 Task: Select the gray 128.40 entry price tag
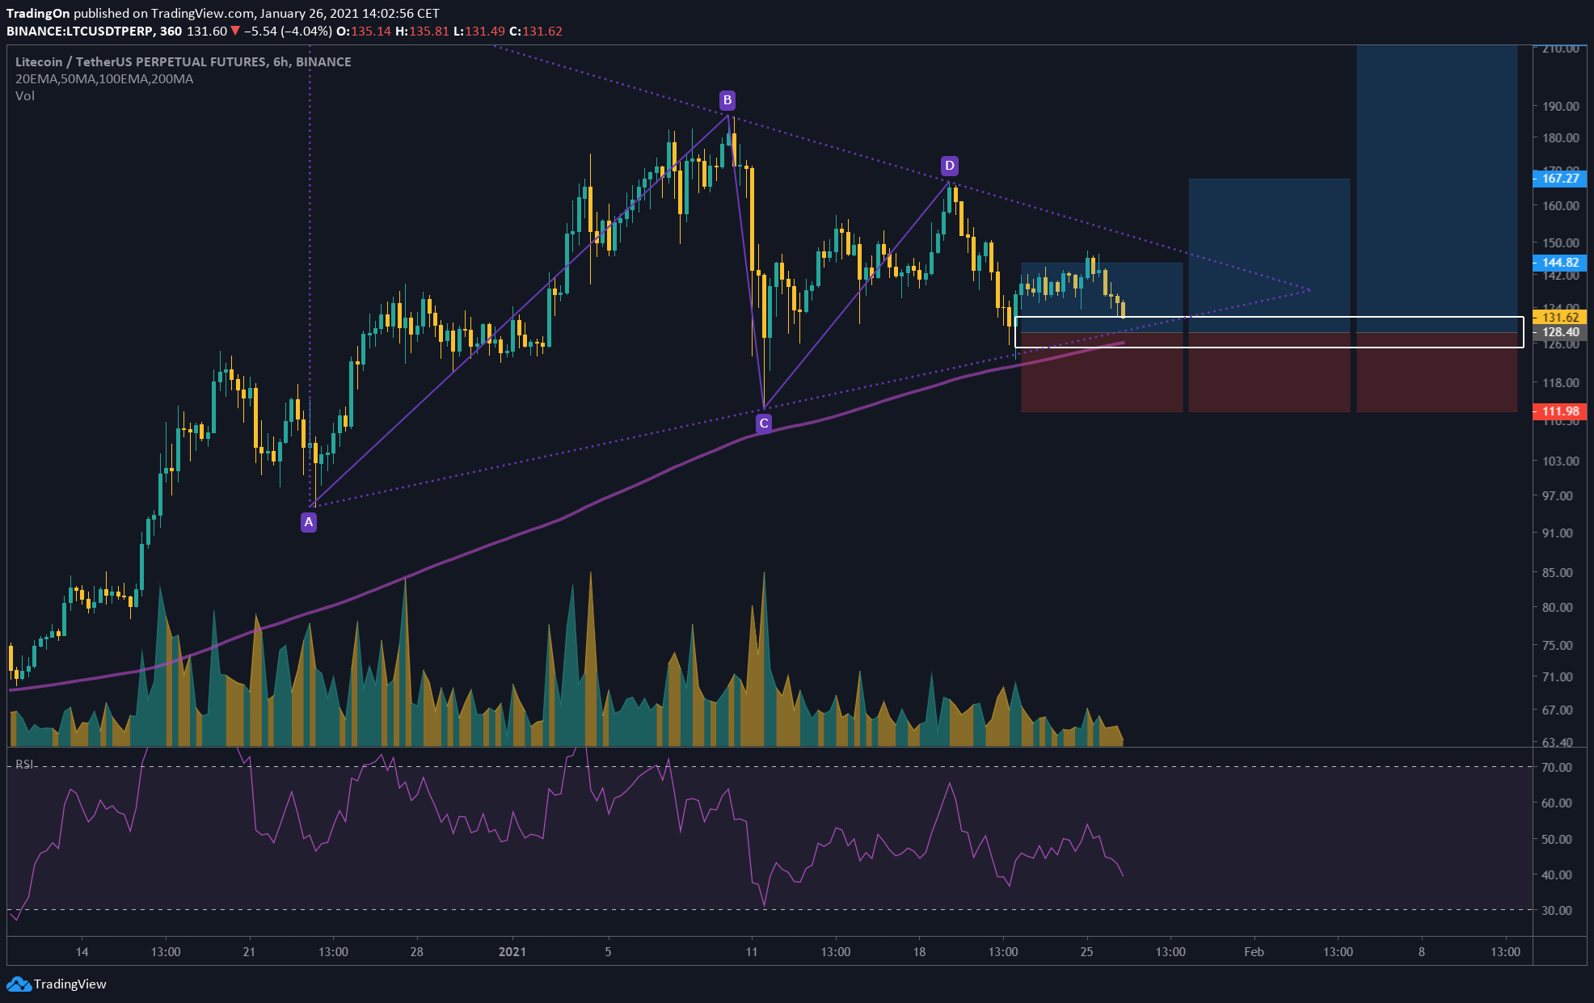click(1560, 332)
